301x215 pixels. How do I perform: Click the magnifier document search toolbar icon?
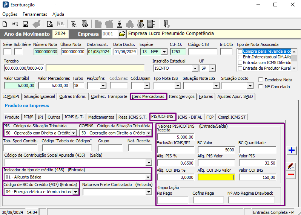pyautogui.click(x=49, y=24)
